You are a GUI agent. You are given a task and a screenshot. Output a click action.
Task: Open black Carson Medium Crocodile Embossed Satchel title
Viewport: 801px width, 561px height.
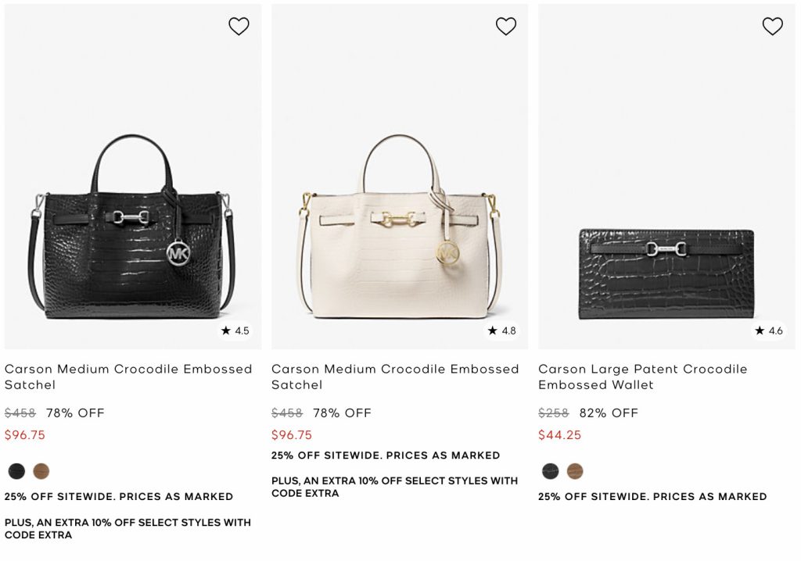point(128,377)
